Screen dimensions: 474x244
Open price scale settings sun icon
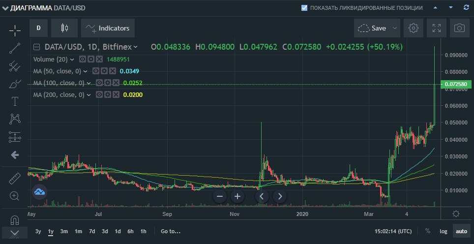[456, 214]
